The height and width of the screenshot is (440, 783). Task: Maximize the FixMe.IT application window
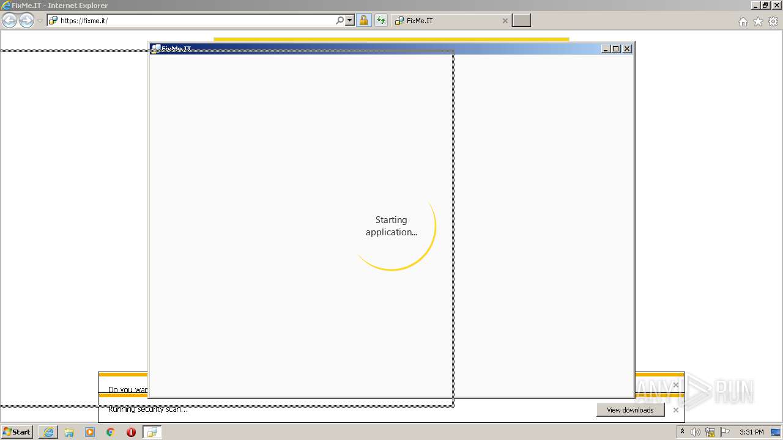[616, 49]
